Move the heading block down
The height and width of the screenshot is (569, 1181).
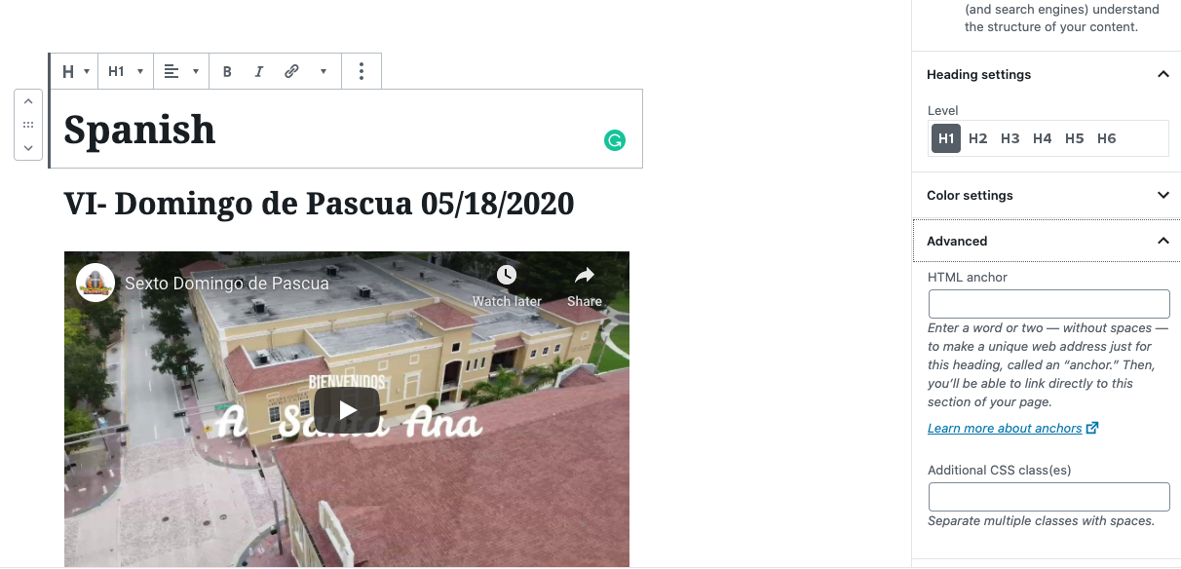click(x=28, y=148)
